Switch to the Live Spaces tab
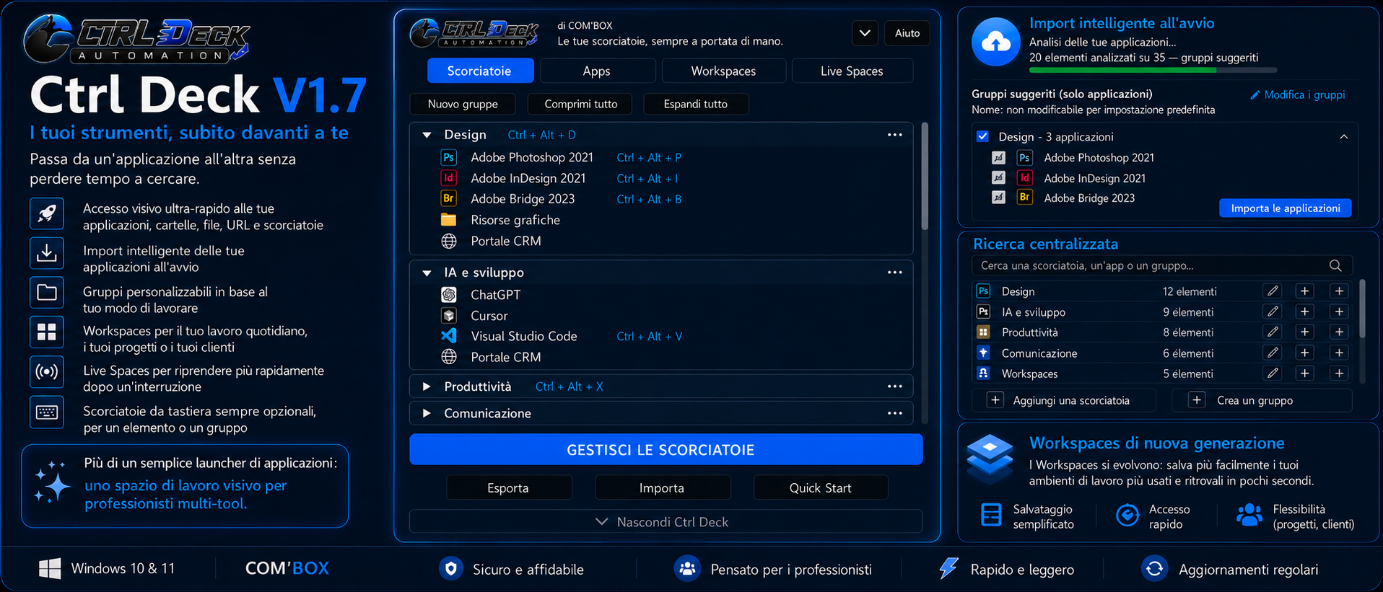1383x592 pixels. click(x=852, y=71)
